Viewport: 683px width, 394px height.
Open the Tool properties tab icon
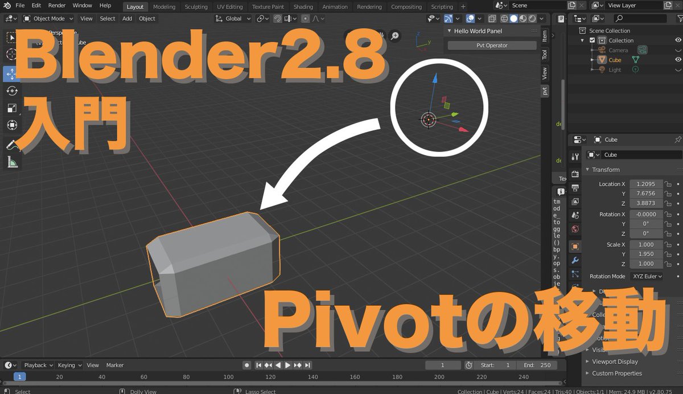[575, 157]
